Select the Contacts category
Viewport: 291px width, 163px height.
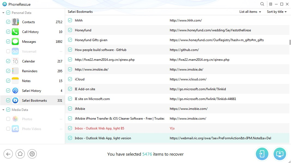tap(33, 22)
